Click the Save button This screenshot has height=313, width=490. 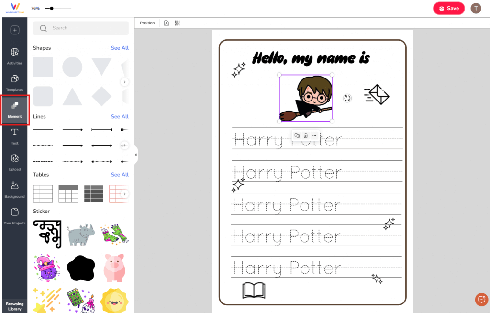tap(449, 9)
